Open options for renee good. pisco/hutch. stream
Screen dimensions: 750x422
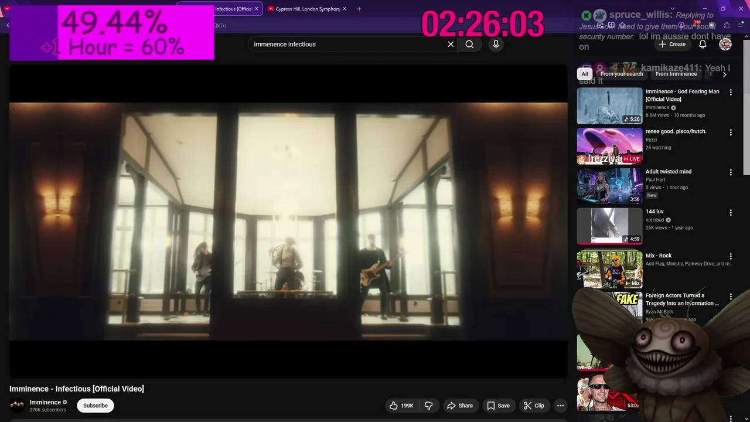pyautogui.click(x=731, y=132)
